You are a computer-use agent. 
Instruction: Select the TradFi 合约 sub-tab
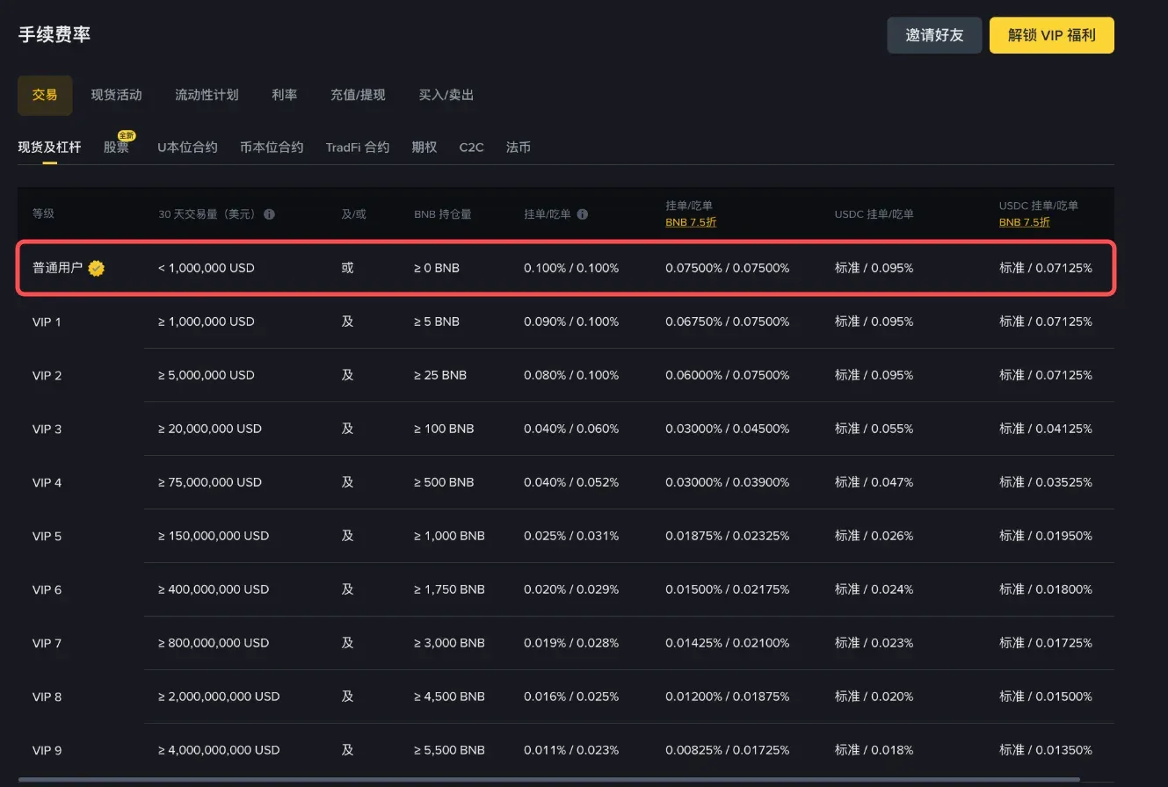357,147
